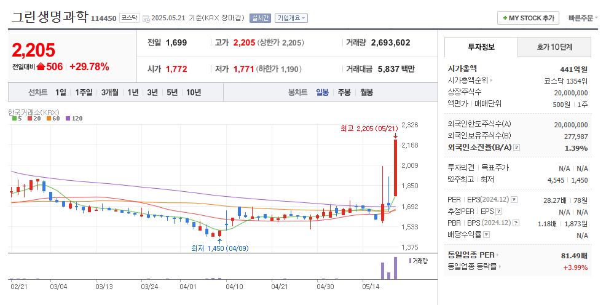Screen dimensions: 606x305
Task: Select the 월봉 monthly candlestick chart
Action: click(x=366, y=92)
